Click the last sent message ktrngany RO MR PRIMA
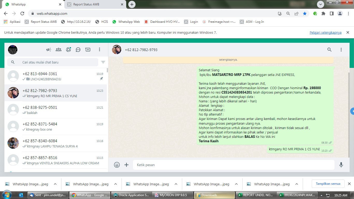This screenshot has width=354, height=199. 300,149
